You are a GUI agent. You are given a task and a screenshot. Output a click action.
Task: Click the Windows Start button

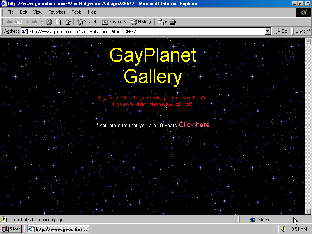[11, 229]
